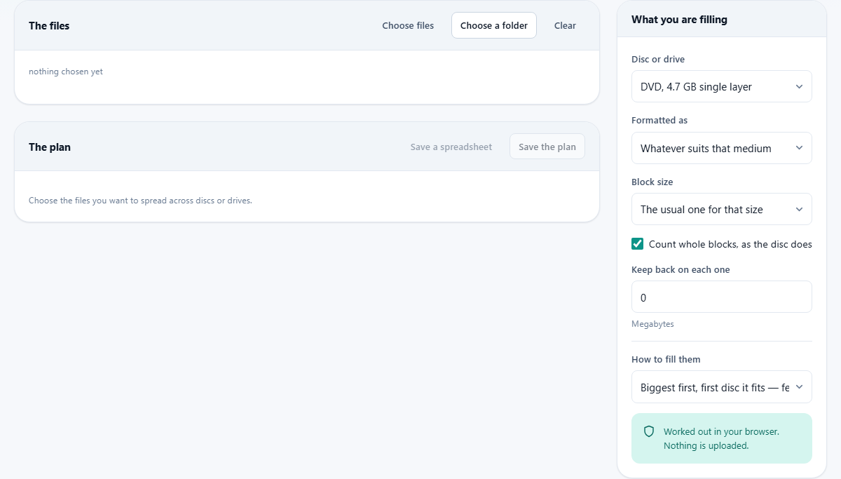The width and height of the screenshot is (841, 479).
Task: Click 'Worked out in your browser' notice text
Action: (x=721, y=438)
